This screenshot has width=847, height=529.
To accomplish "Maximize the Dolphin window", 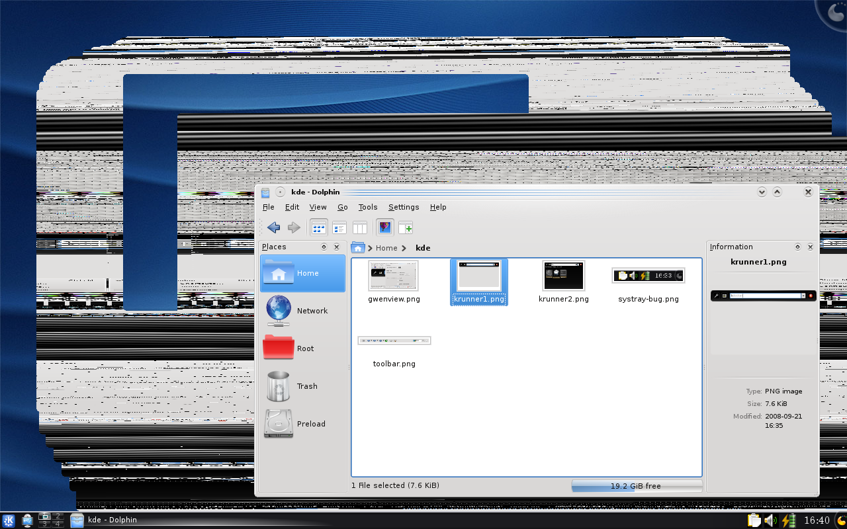I will click(x=777, y=192).
